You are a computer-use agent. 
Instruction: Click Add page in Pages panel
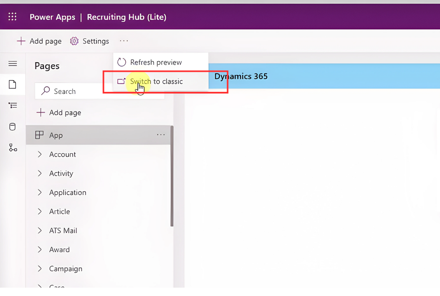[59, 112]
